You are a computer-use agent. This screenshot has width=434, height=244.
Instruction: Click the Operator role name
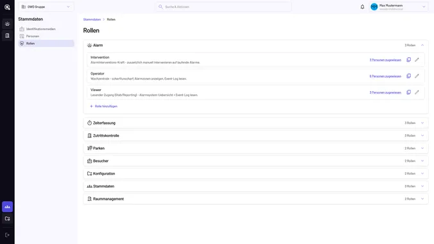pyautogui.click(x=98, y=74)
